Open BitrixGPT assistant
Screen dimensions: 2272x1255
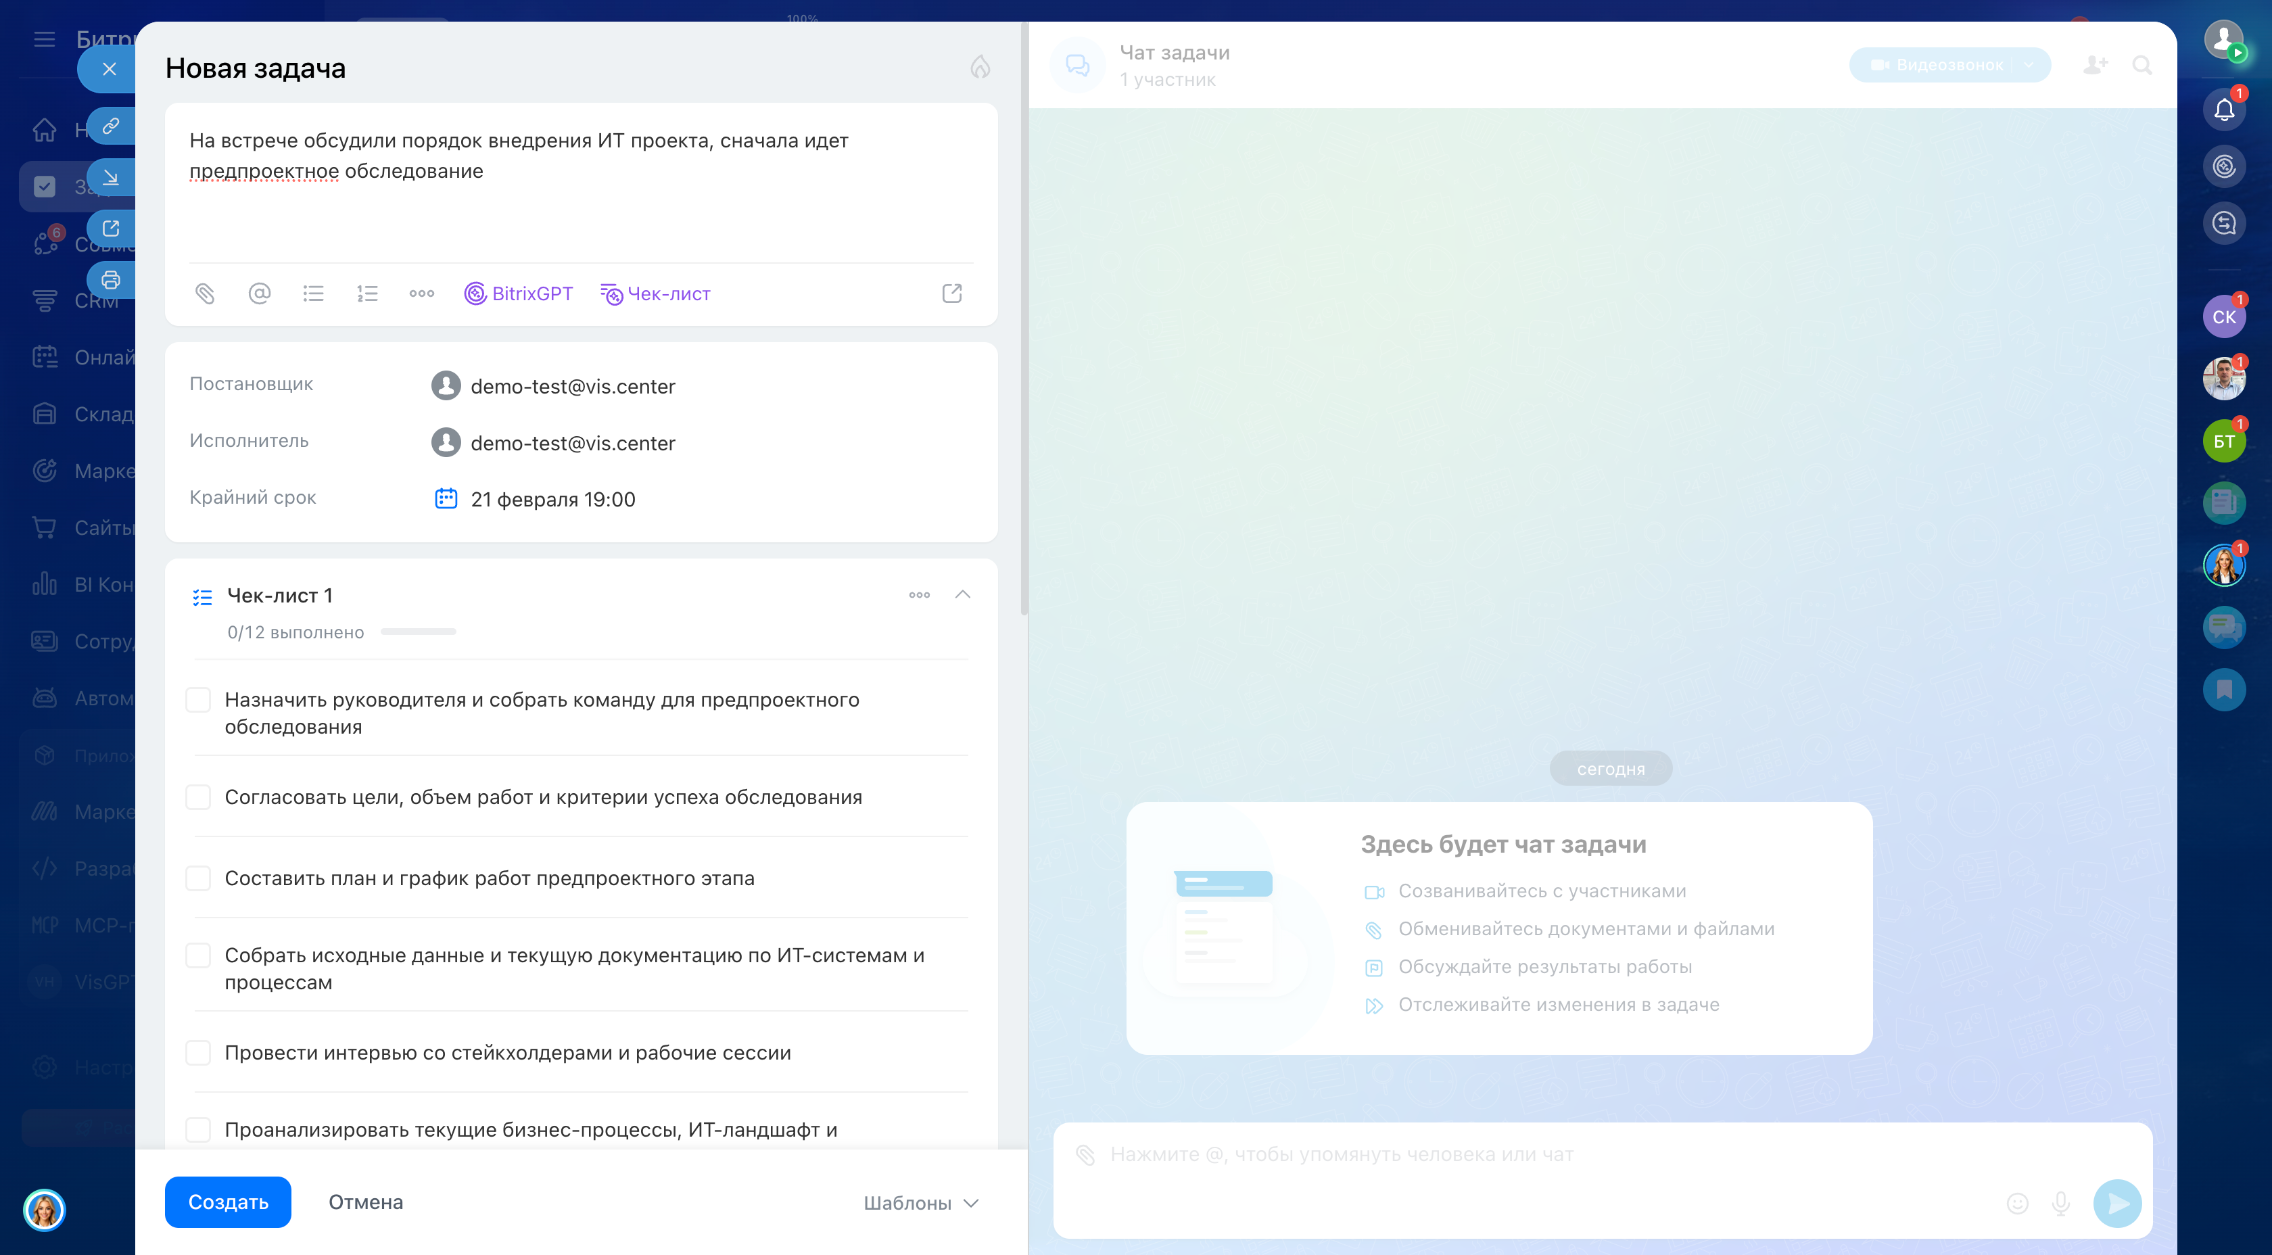coord(519,293)
